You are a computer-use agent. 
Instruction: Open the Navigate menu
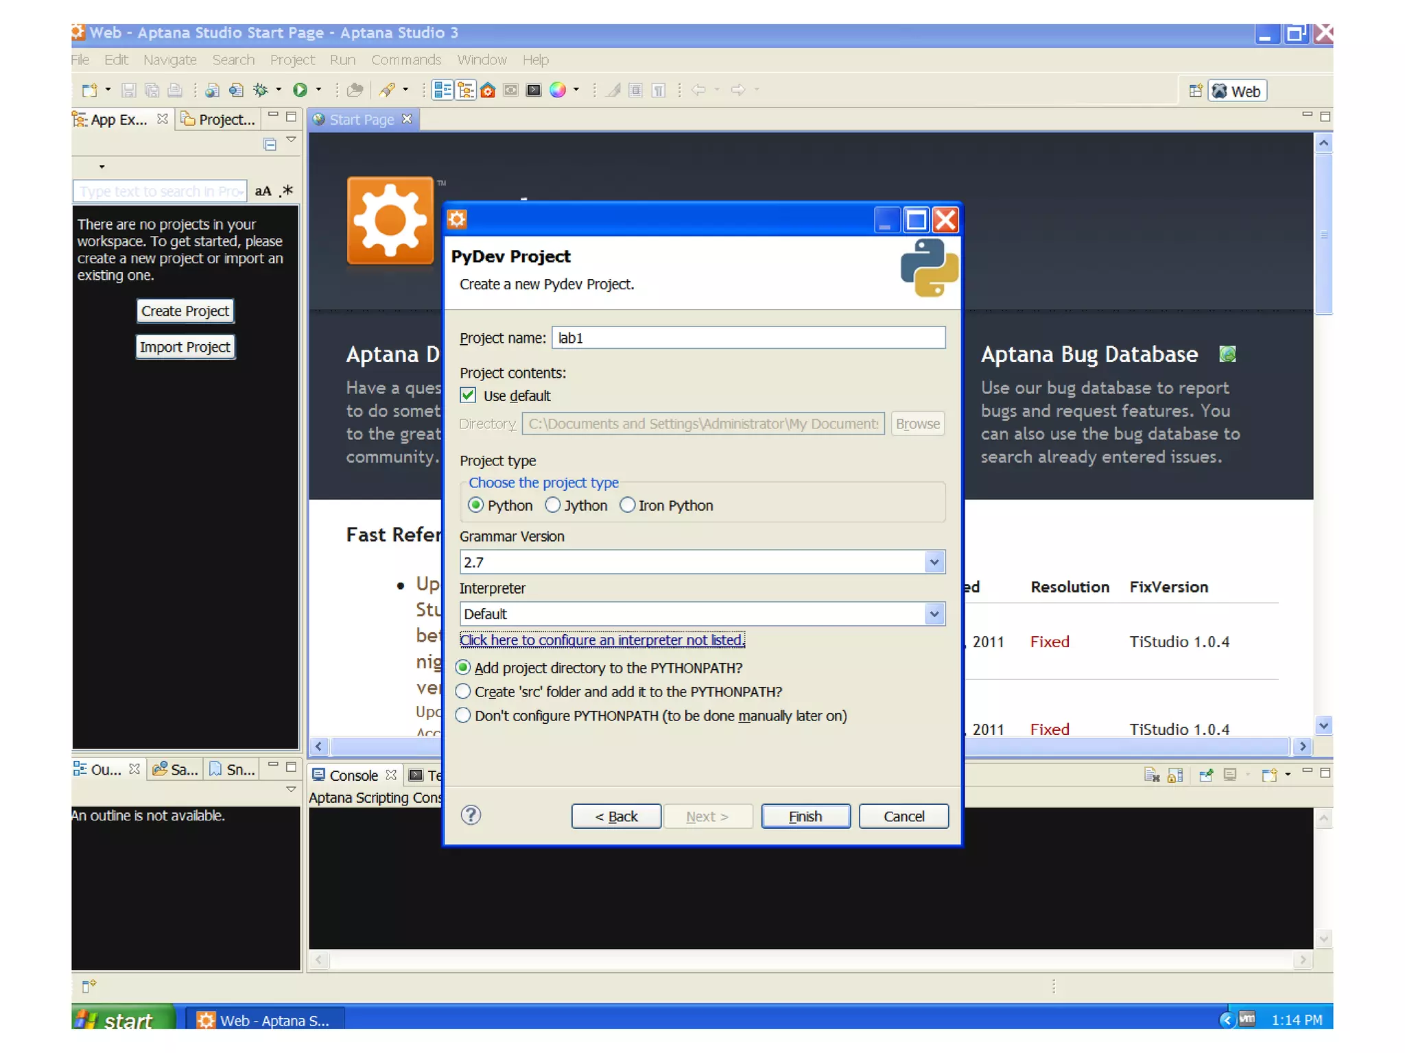point(170,60)
